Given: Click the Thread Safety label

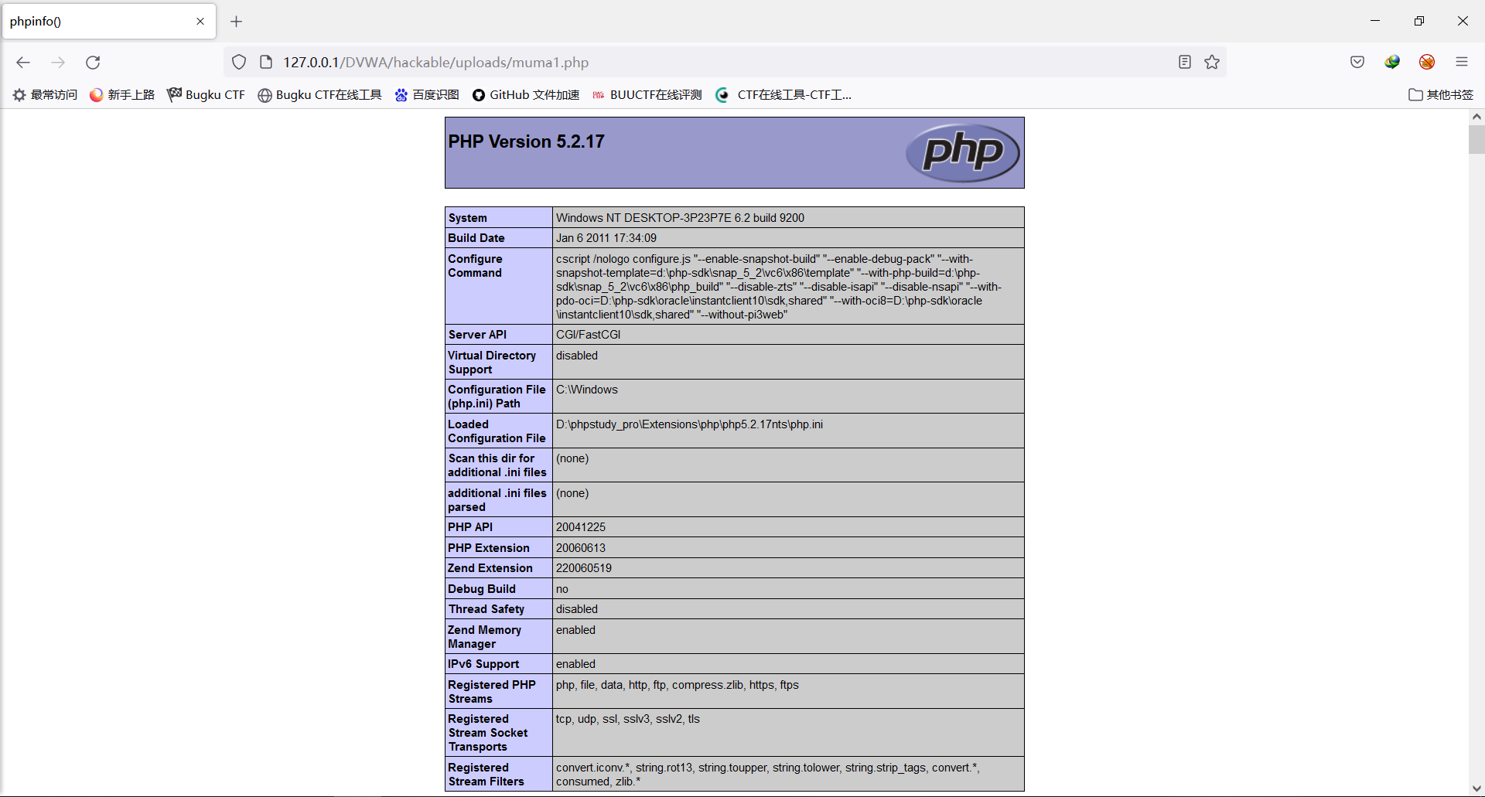Looking at the screenshot, I should (486, 609).
